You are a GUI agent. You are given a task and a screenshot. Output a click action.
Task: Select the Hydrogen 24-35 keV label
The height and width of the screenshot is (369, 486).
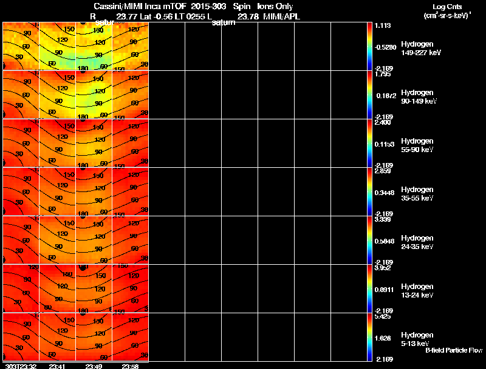click(417, 242)
